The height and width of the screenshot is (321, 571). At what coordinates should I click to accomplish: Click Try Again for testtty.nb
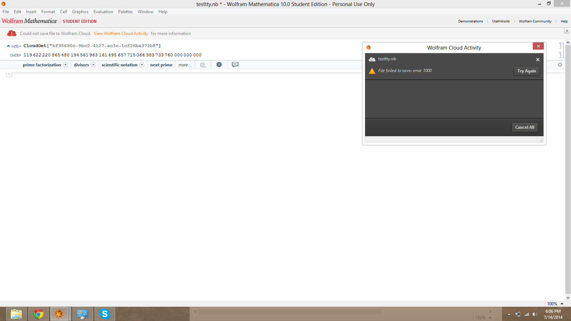tap(526, 71)
